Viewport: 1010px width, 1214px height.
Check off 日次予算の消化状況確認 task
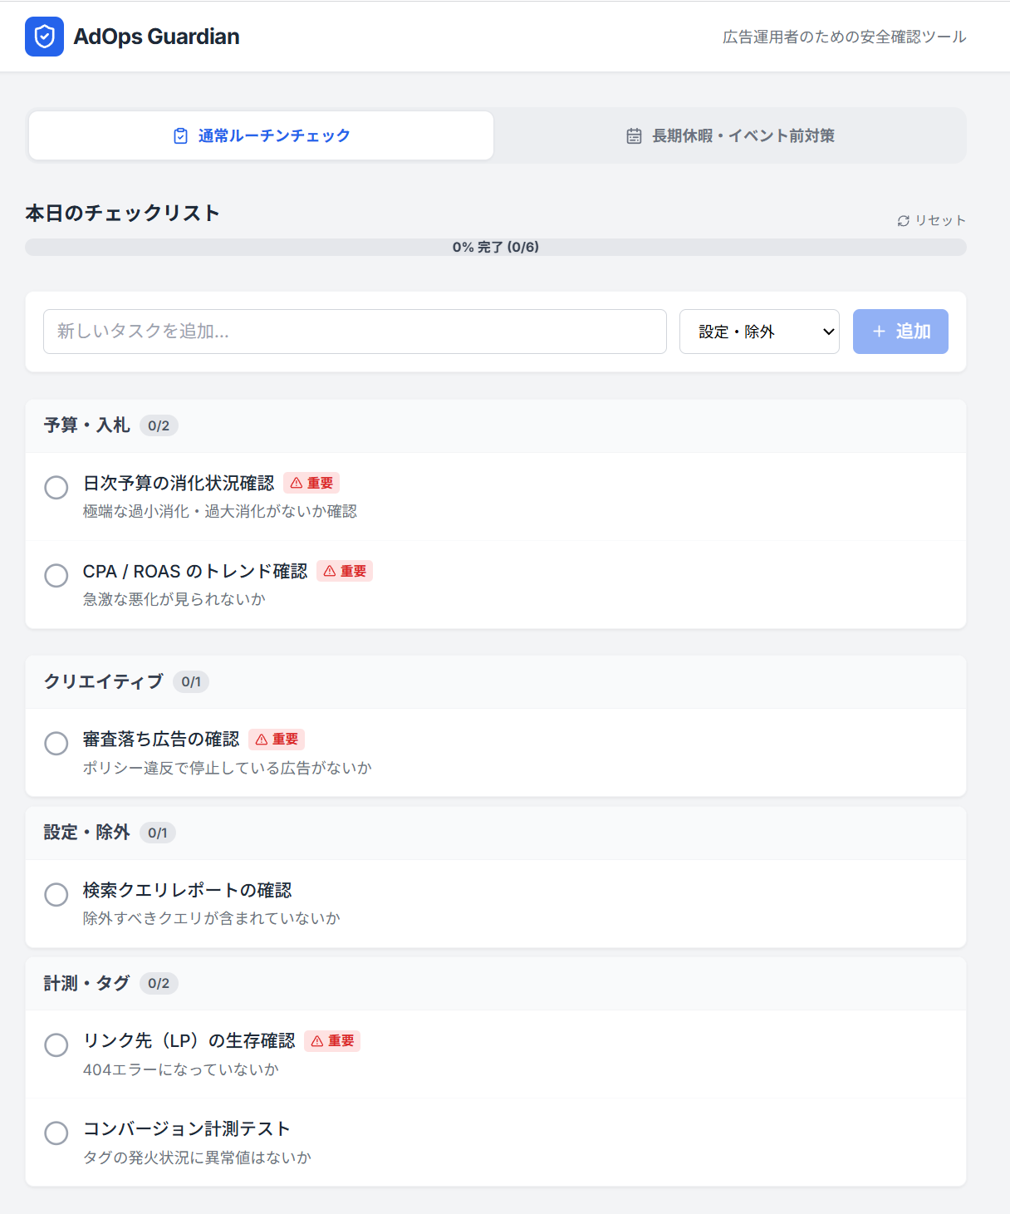click(x=56, y=488)
